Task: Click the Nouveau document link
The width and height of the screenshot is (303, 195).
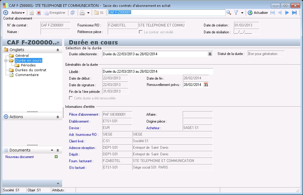Action: (19, 157)
